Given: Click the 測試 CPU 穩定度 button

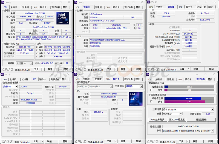Looking at the screenshot, I should coord(177,120).
